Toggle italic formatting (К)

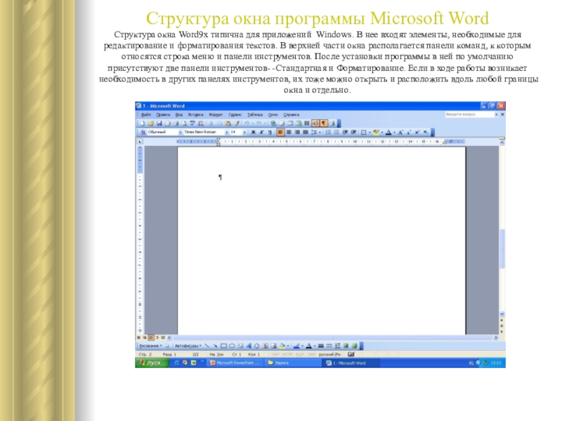point(261,132)
